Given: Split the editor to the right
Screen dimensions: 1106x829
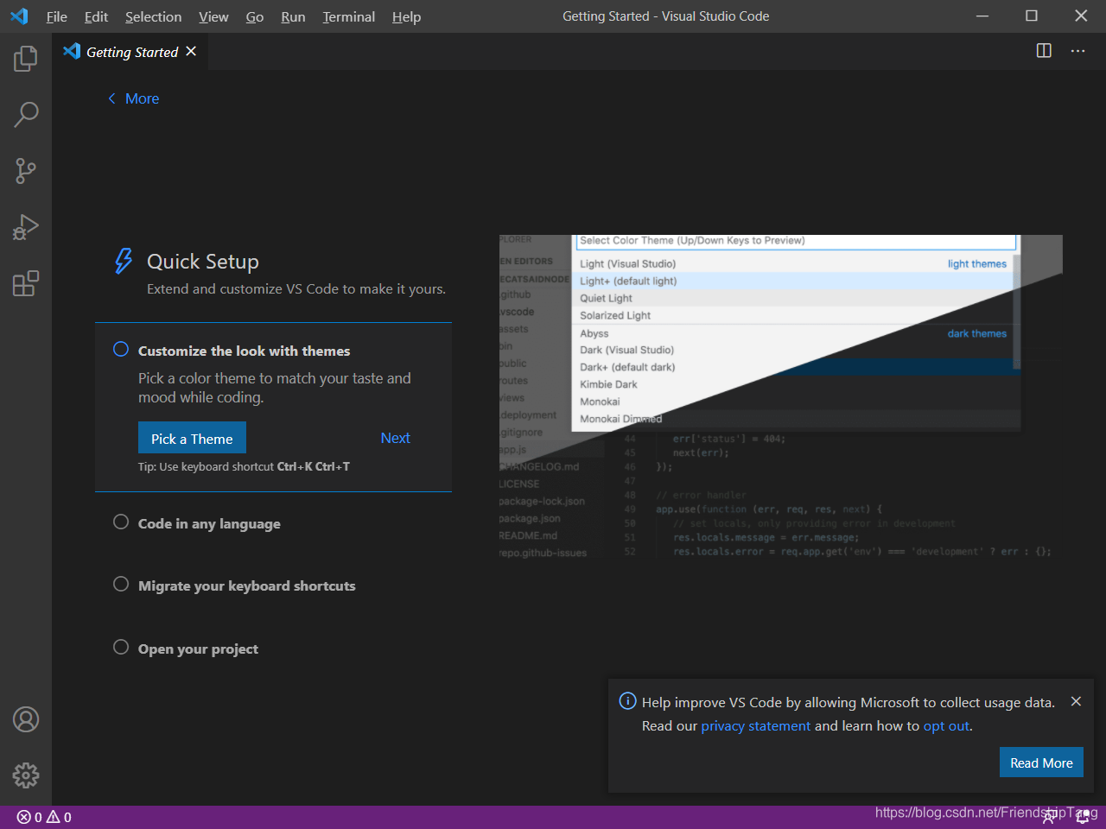Looking at the screenshot, I should pos(1044,51).
